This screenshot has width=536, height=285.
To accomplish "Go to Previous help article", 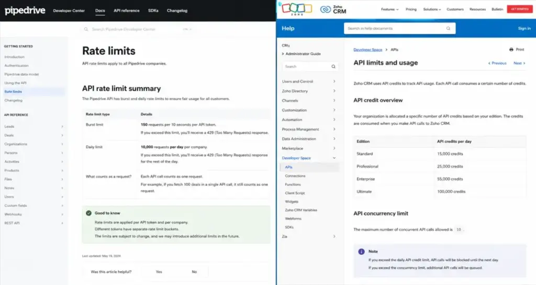I will tap(497, 63).
